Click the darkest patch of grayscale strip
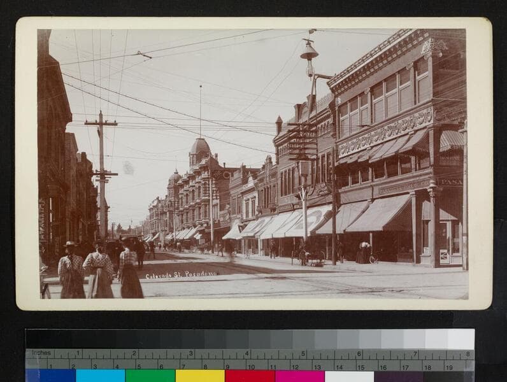 [x=39, y=339]
